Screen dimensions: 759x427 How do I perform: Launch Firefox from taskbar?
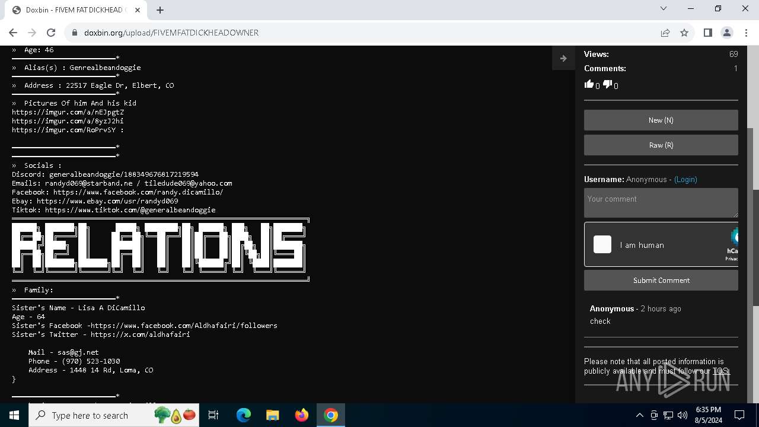tap(301, 415)
